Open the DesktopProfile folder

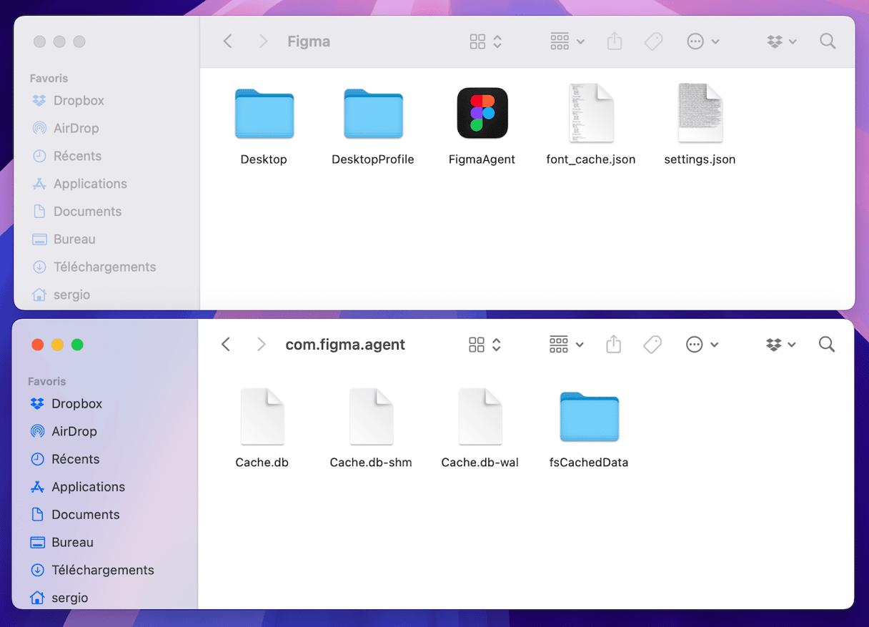(x=373, y=113)
